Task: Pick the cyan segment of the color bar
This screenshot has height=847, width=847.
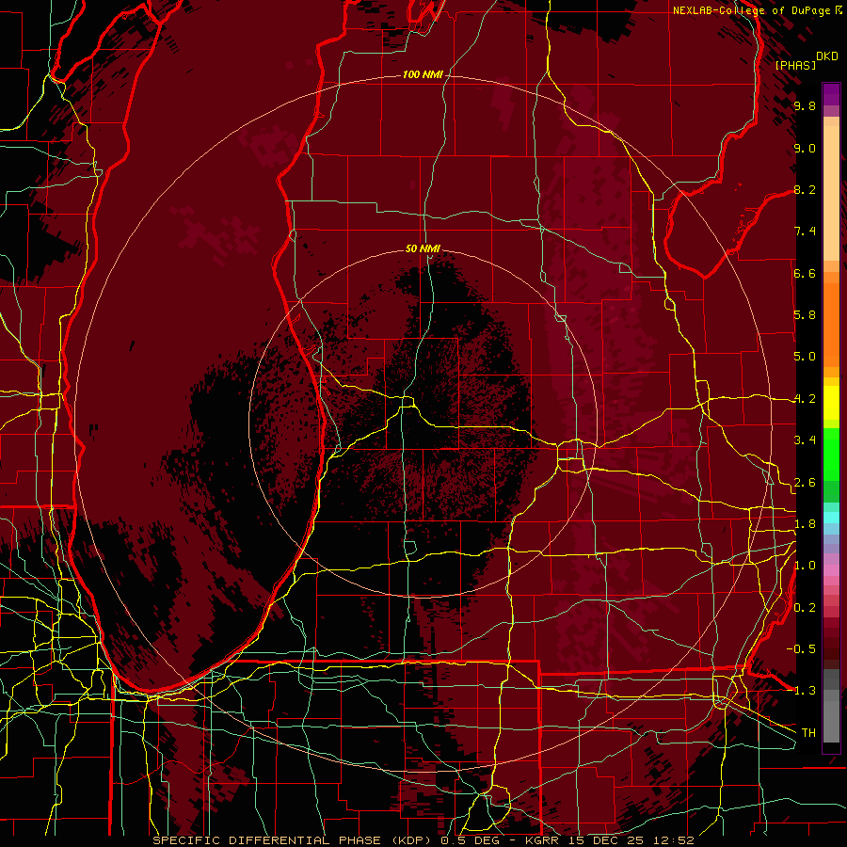Action: tap(831, 518)
